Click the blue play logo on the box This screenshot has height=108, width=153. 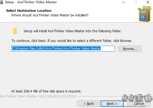[x=143, y=17]
